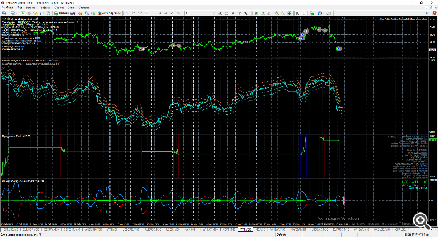Open the Terminal panel icon
Image resolution: width=438 pixels, height=237 pixels.
pos(42,13)
